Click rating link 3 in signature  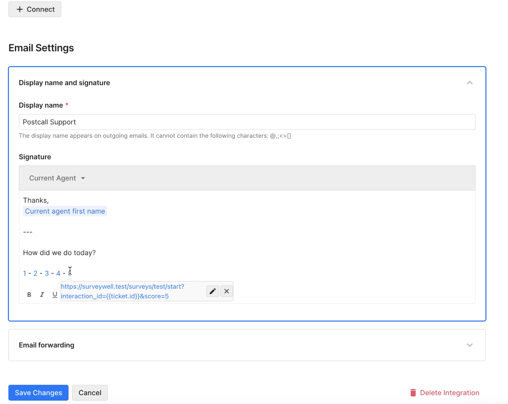[47, 273]
